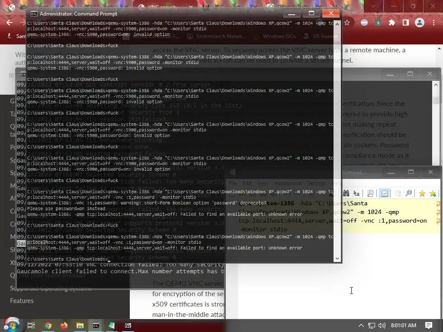Click the S extension icon in Chrome
This screenshot has width=443, height=332.
(x=378, y=22)
